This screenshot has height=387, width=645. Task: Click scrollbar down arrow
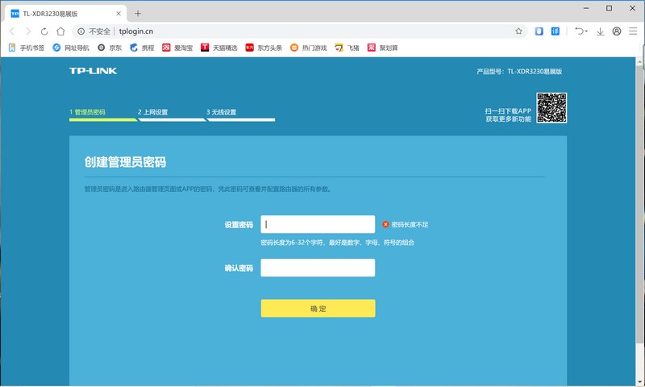coord(640,383)
